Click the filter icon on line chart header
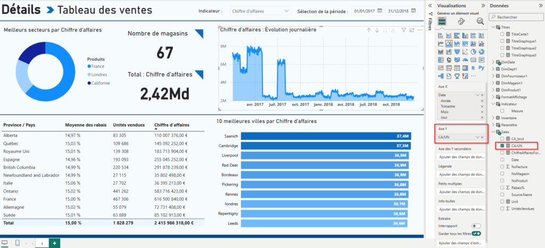Viewport: 545px width, 248px height. pos(403,30)
